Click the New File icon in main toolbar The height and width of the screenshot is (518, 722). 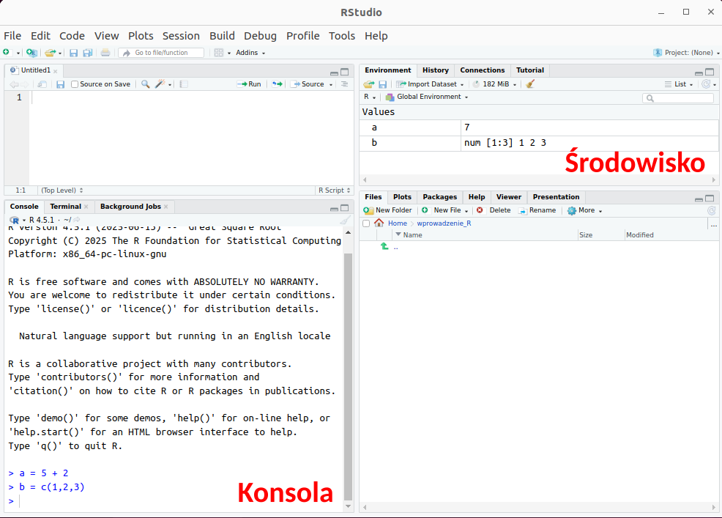[7, 53]
